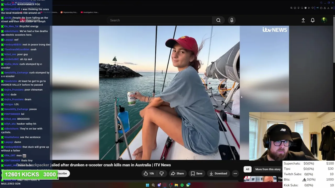Click chat message 'hooker valley hm'
335x188 pixels.
(27, 124)
